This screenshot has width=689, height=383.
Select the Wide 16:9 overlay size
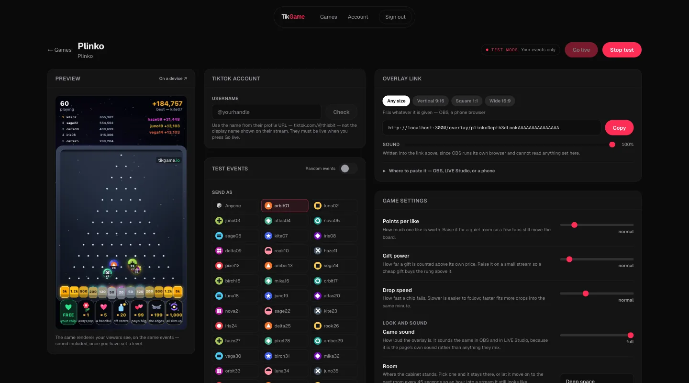(500, 101)
